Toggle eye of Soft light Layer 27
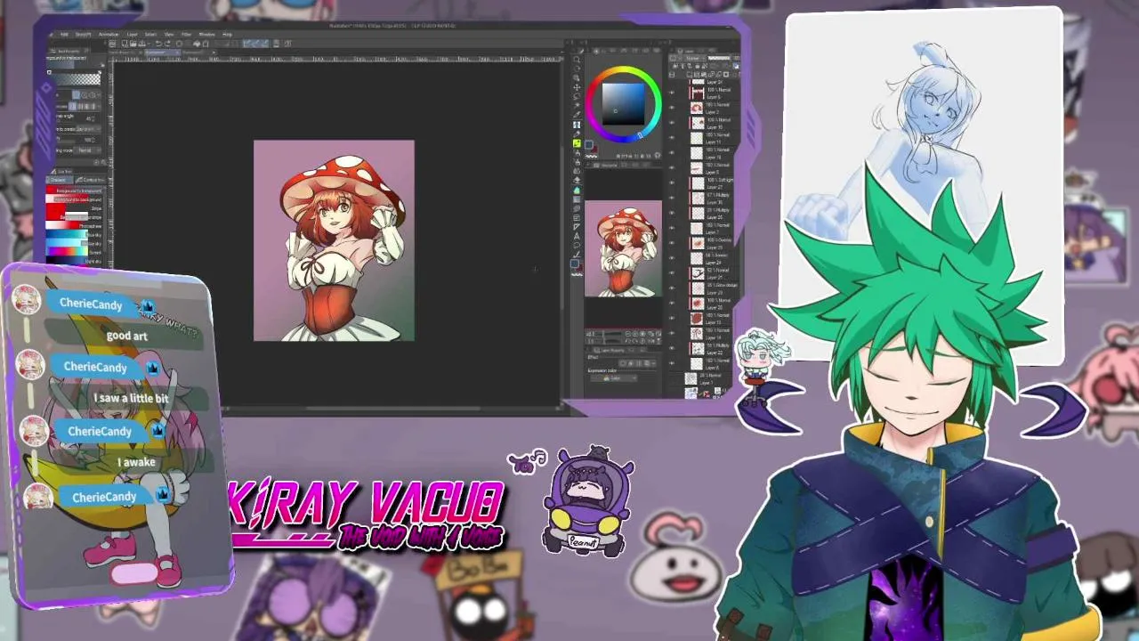 coord(672,183)
